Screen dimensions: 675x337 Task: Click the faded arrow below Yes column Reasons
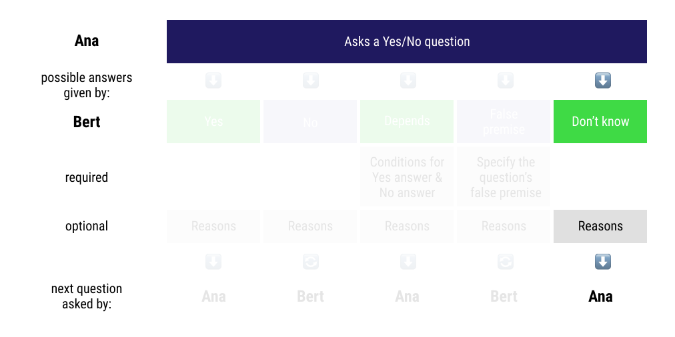pyautogui.click(x=213, y=262)
